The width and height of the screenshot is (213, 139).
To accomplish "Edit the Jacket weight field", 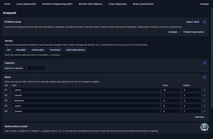I will pyautogui.click(x=191, y=106).
